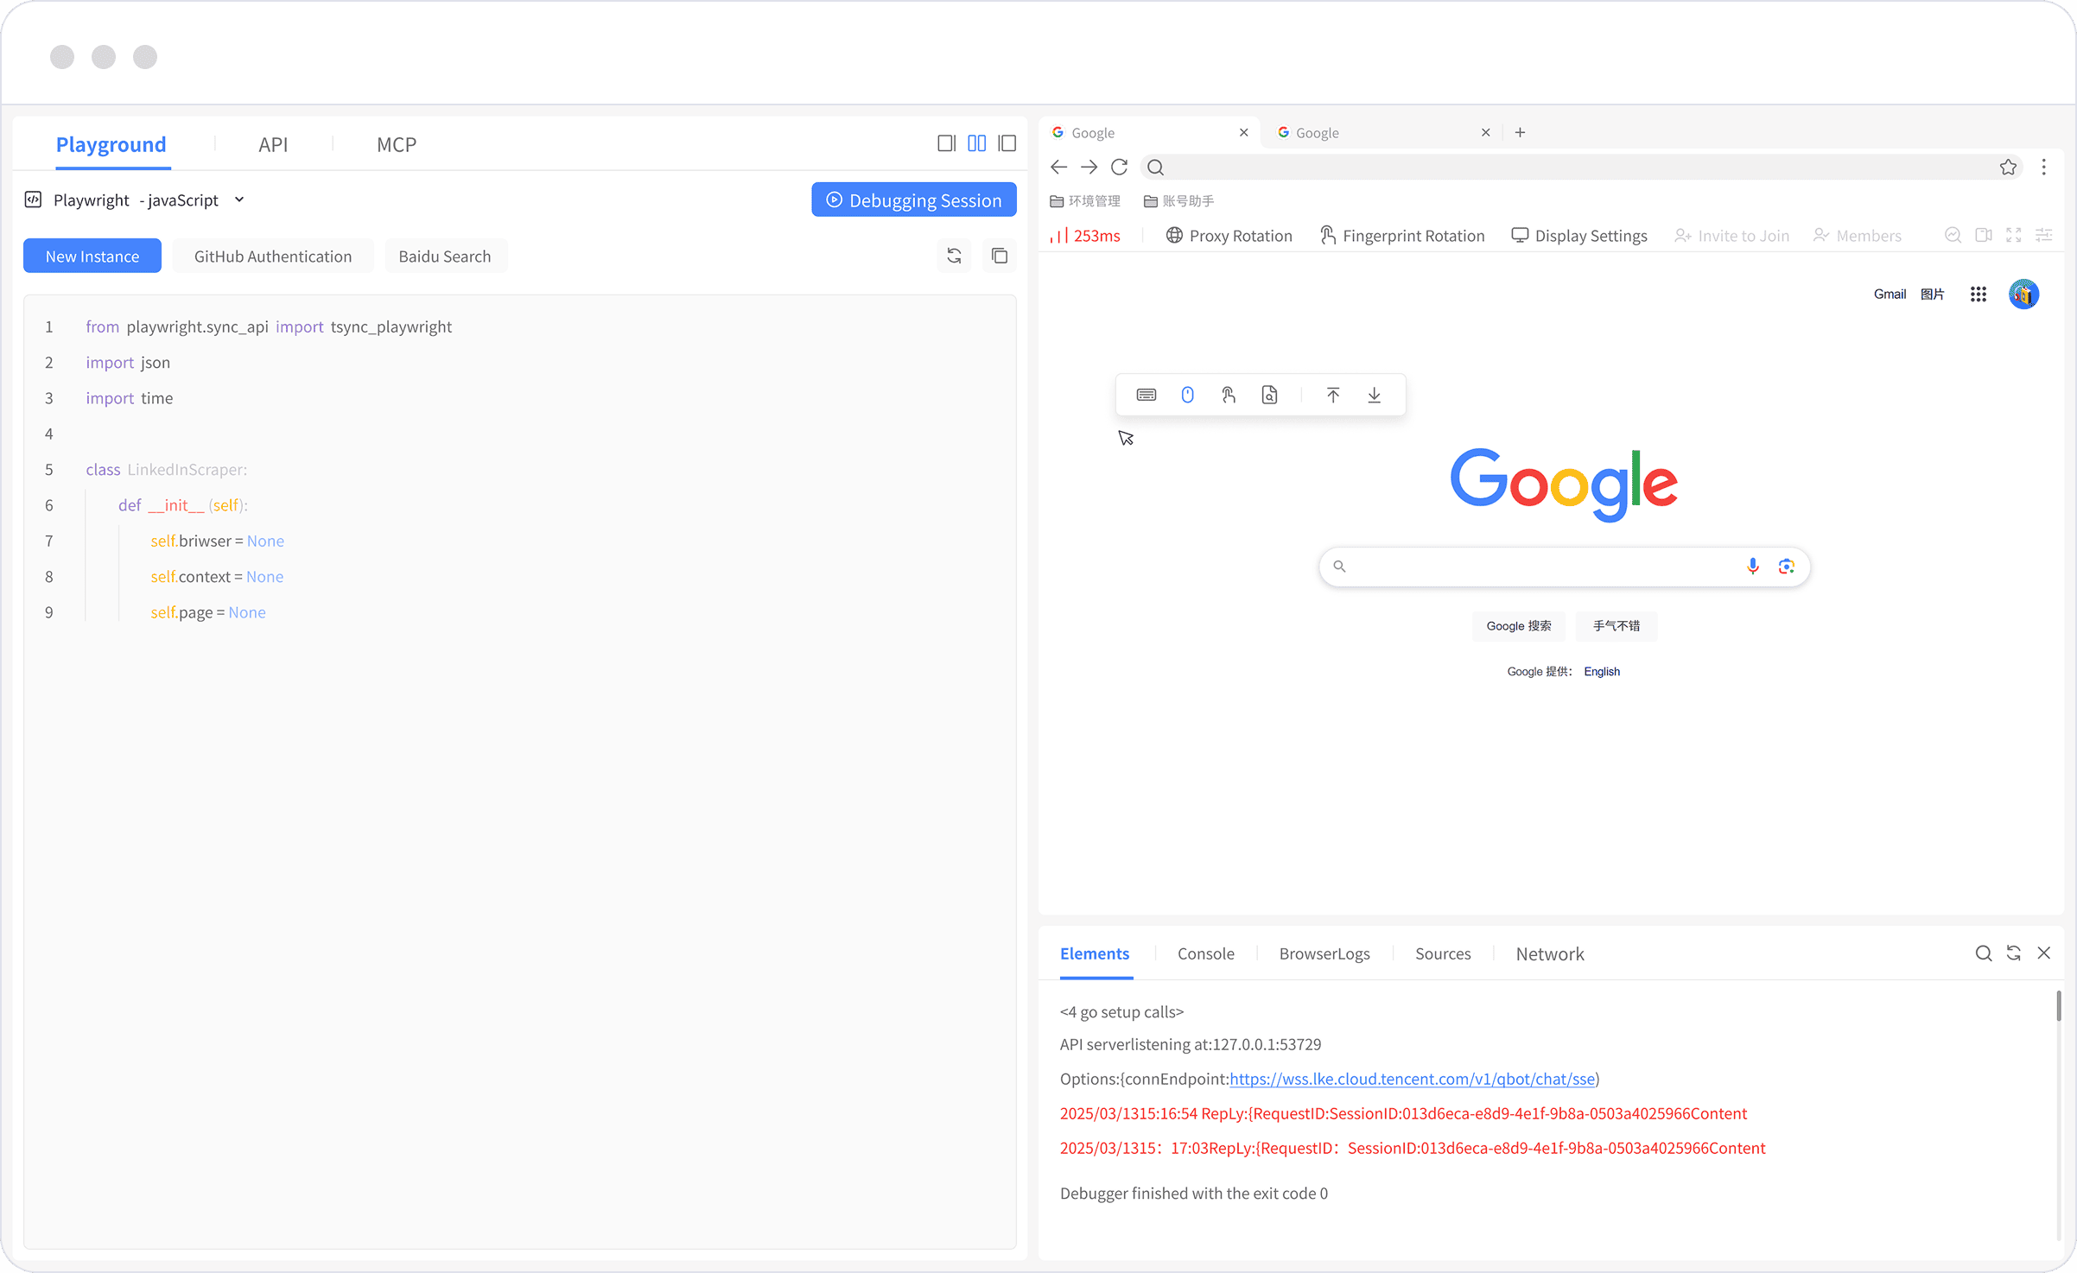The image size is (2077, 1273).
Task: Open the MCP tab
Action: pyautogui.click(x=397, y=144)
